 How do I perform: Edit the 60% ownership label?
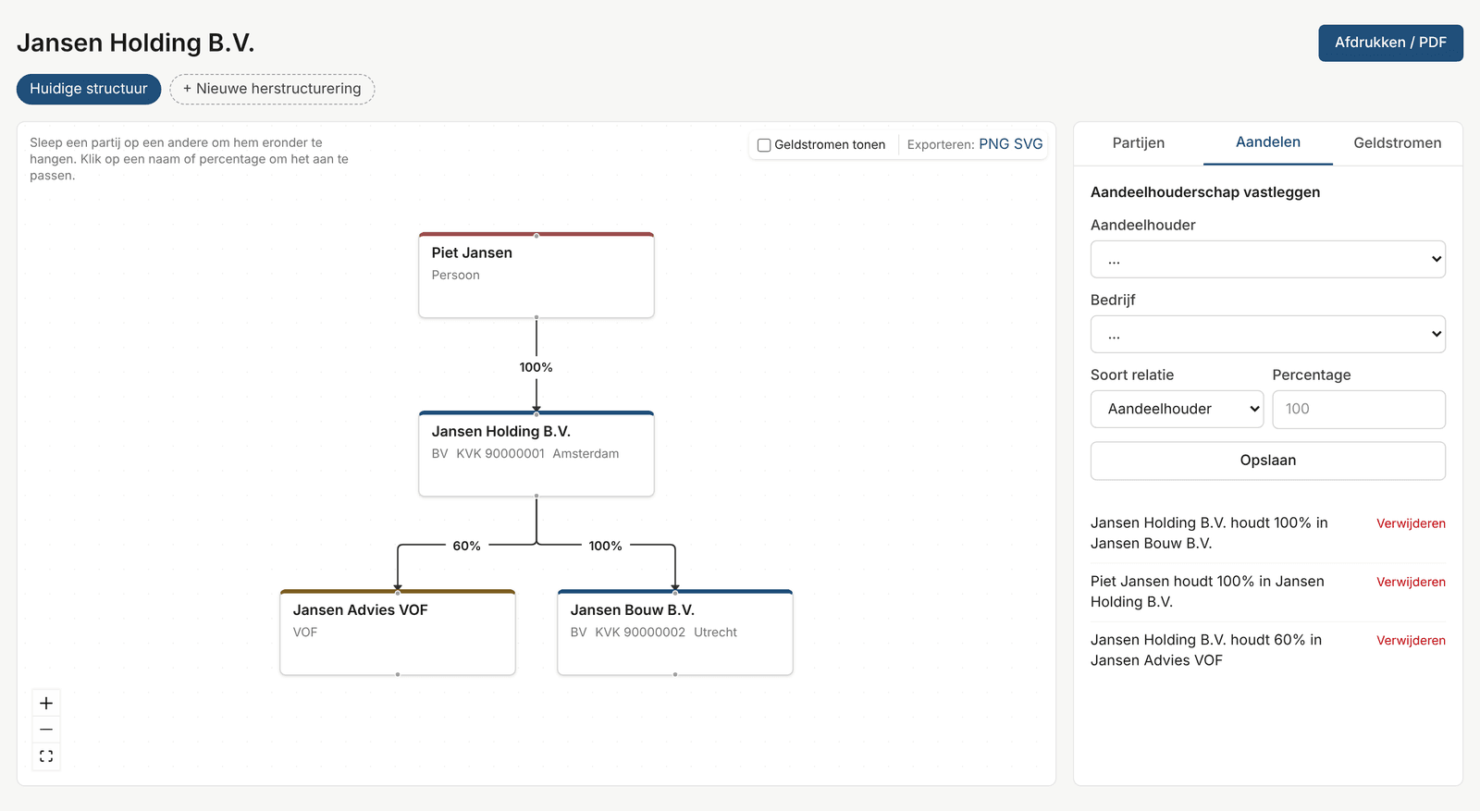467,546
